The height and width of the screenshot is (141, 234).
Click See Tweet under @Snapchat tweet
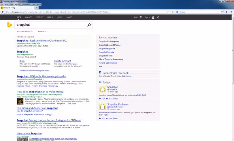(x=113, y=99)
